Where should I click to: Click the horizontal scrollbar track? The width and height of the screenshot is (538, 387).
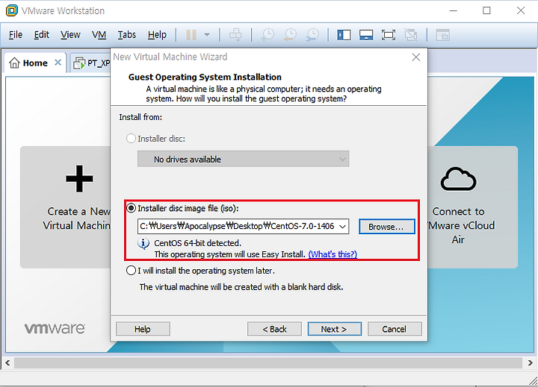[268, 362]
